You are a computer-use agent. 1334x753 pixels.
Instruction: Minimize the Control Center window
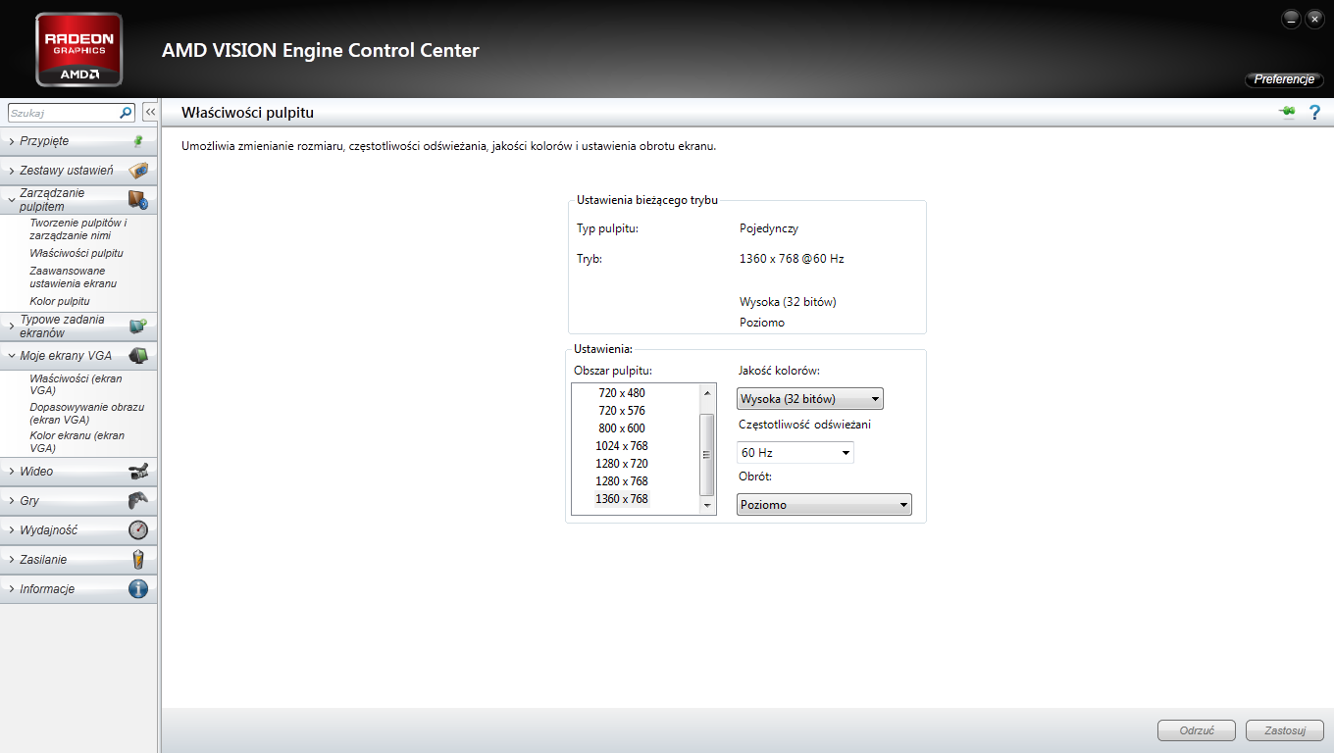pos(1291,19)
